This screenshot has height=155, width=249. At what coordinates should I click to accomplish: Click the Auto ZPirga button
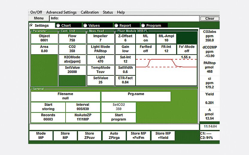tap(114, 136)
